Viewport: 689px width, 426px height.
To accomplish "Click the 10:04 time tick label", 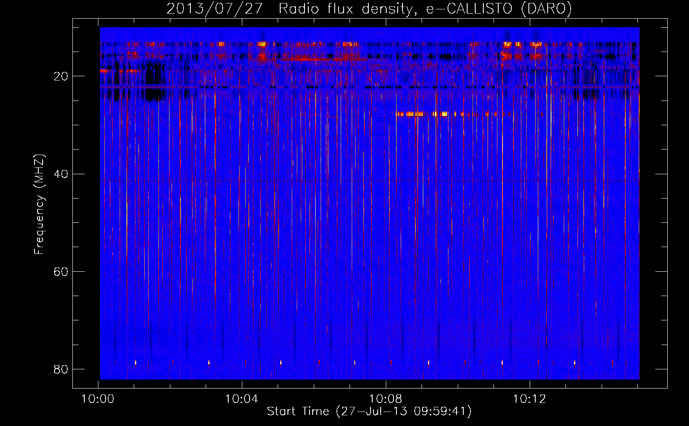I will (242, 399).
